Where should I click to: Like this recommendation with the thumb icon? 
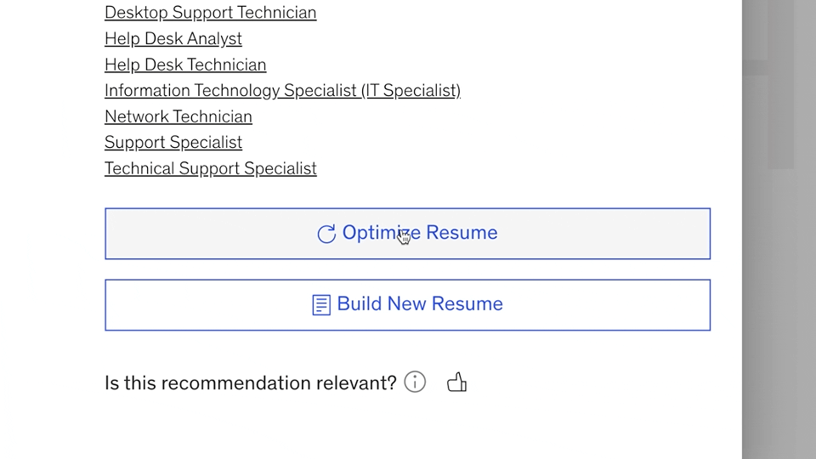(x=457, y=382)
